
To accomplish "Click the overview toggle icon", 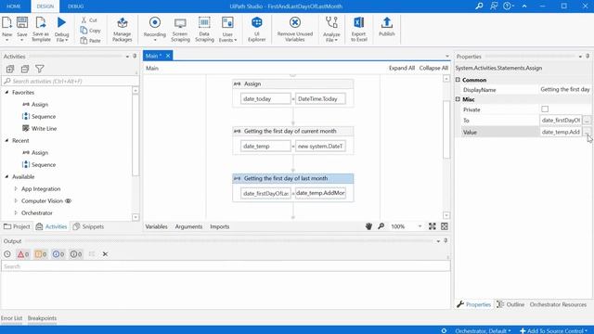I will click(445, 226).
